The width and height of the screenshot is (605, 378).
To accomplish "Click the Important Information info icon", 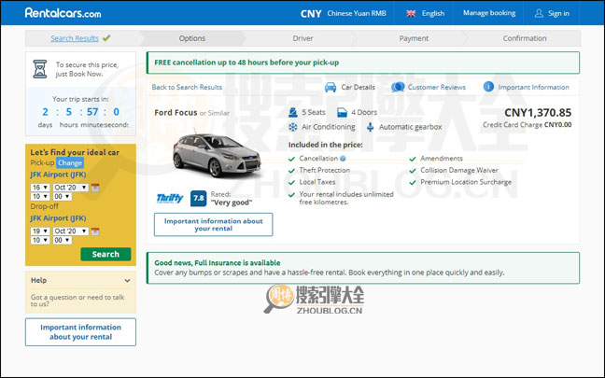I will point(488,87).
